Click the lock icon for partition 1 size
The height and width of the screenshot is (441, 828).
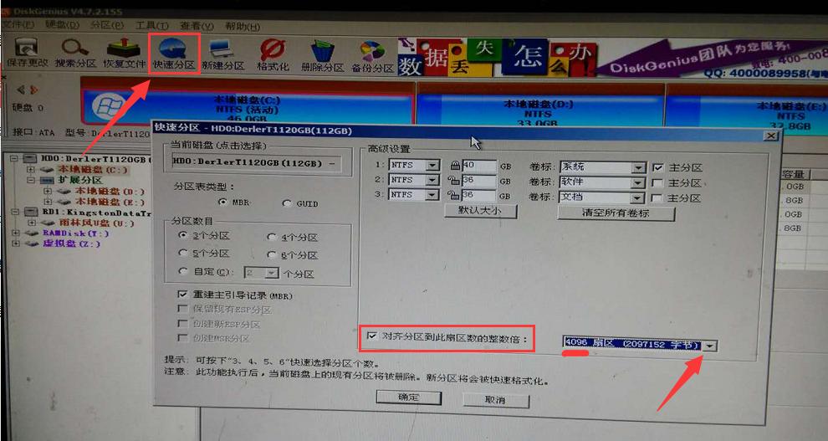pyautogui.click(x=454, y=166)
